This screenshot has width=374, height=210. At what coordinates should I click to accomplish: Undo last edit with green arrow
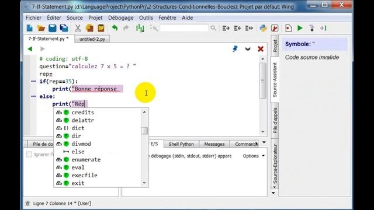pos(115,28)
